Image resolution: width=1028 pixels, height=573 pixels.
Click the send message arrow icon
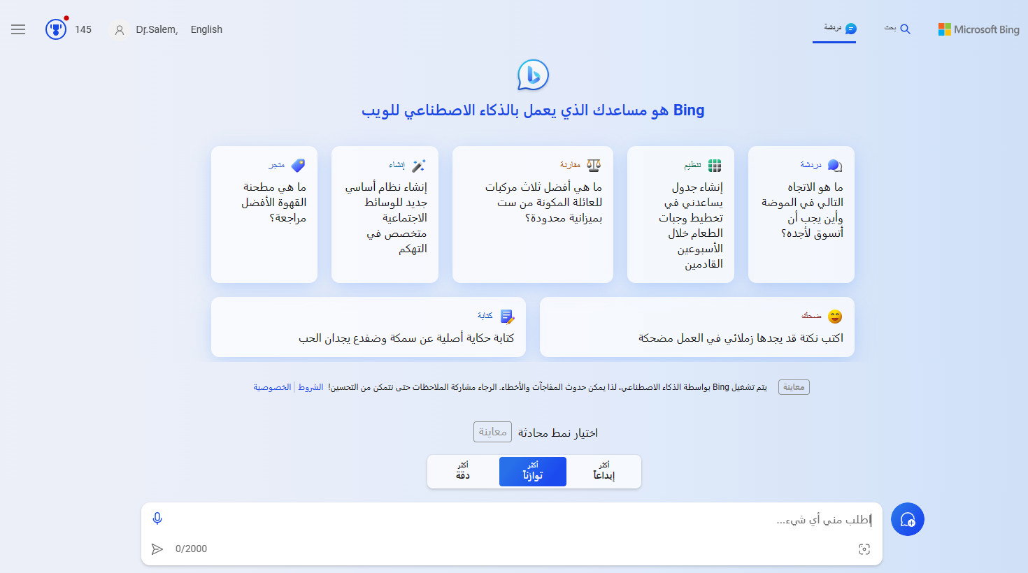point(157,549)
